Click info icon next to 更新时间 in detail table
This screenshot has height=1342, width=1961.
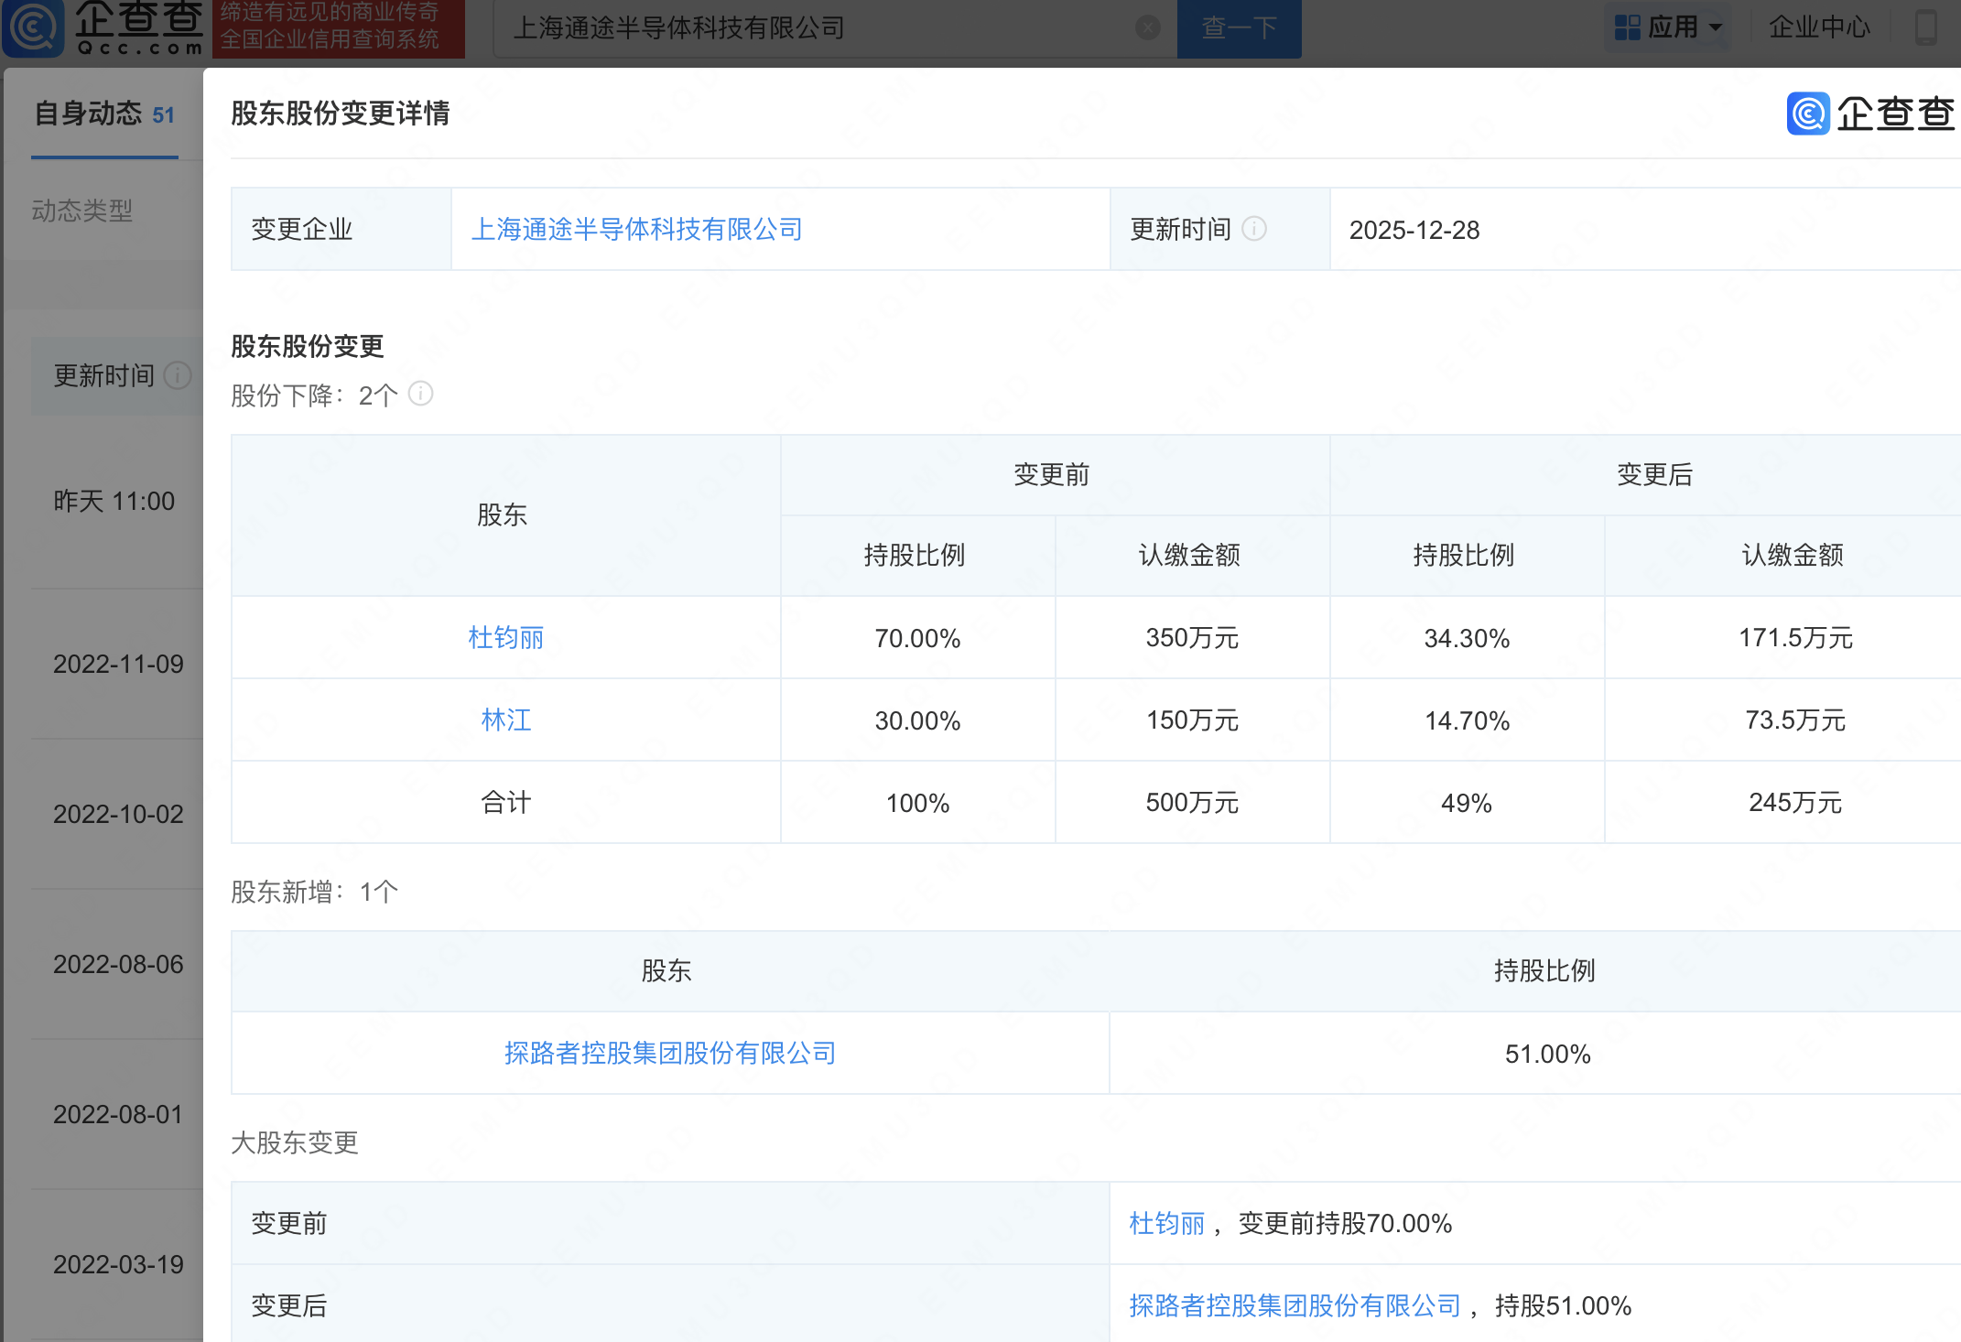click(1254, 229)
